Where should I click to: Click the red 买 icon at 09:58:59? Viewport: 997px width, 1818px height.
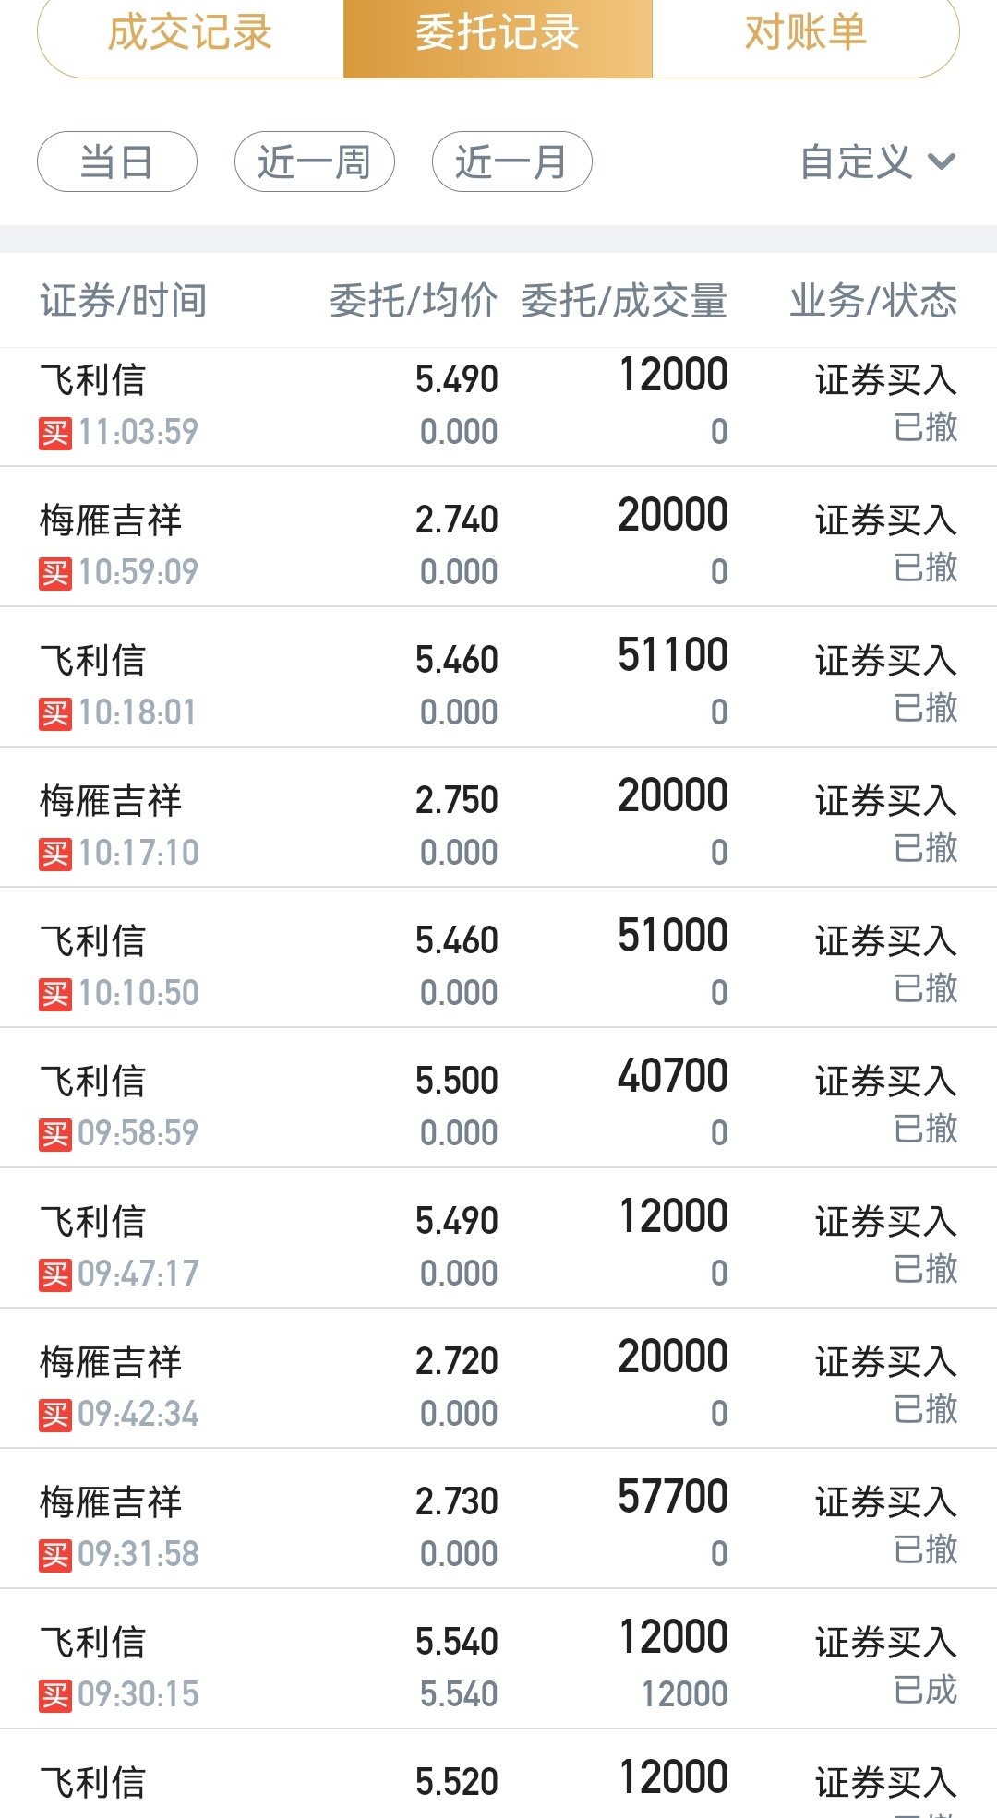(55, 1134)
